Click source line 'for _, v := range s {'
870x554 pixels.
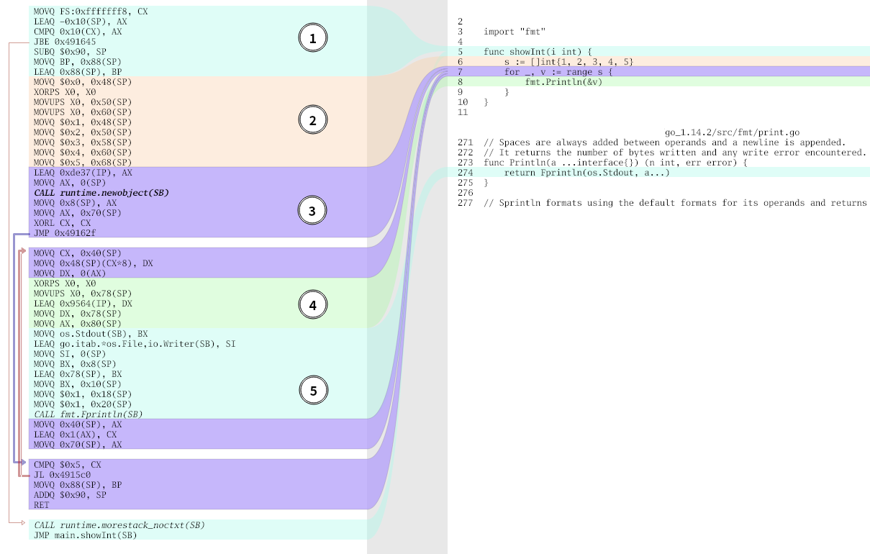pyautogui.click(x=558, y=72)
